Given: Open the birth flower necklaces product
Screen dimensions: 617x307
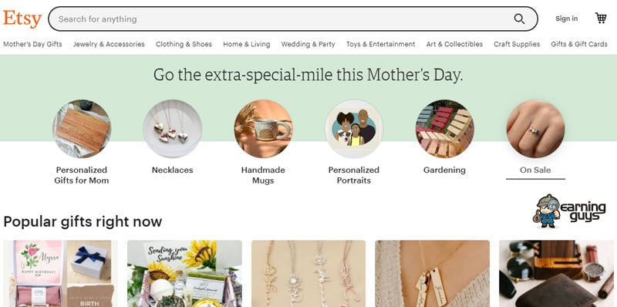Looking at the screenshot, I should click(308, 274).
